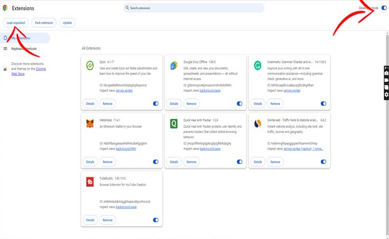Click the Chrome logo next to Extensions

click(x=5, y=8)
